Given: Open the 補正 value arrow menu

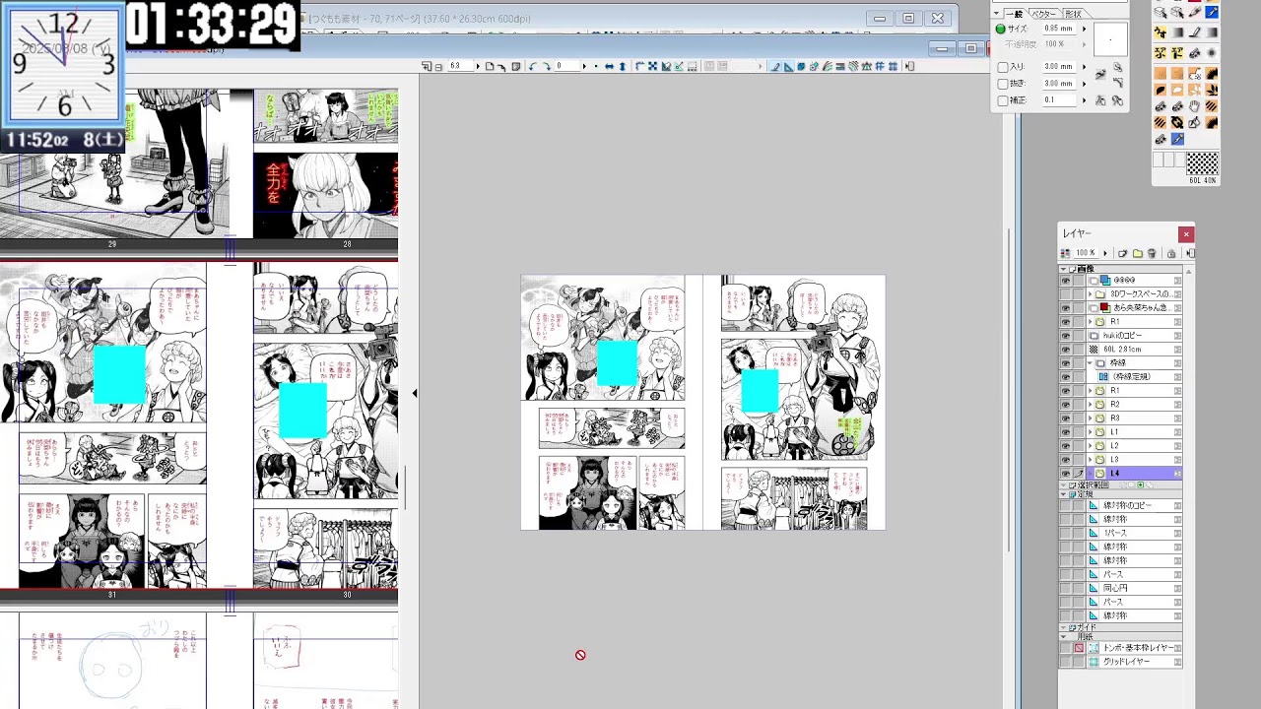Looking at the screenshot, I should 1084,100.
